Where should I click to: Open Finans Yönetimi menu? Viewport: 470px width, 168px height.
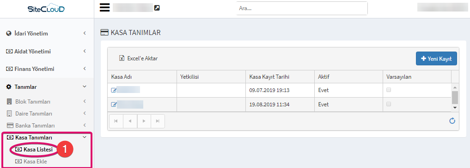[35, 69]
